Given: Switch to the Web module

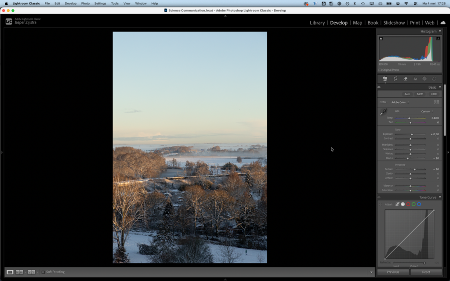Looking at the screenshot, I should (x=430, y=23).
